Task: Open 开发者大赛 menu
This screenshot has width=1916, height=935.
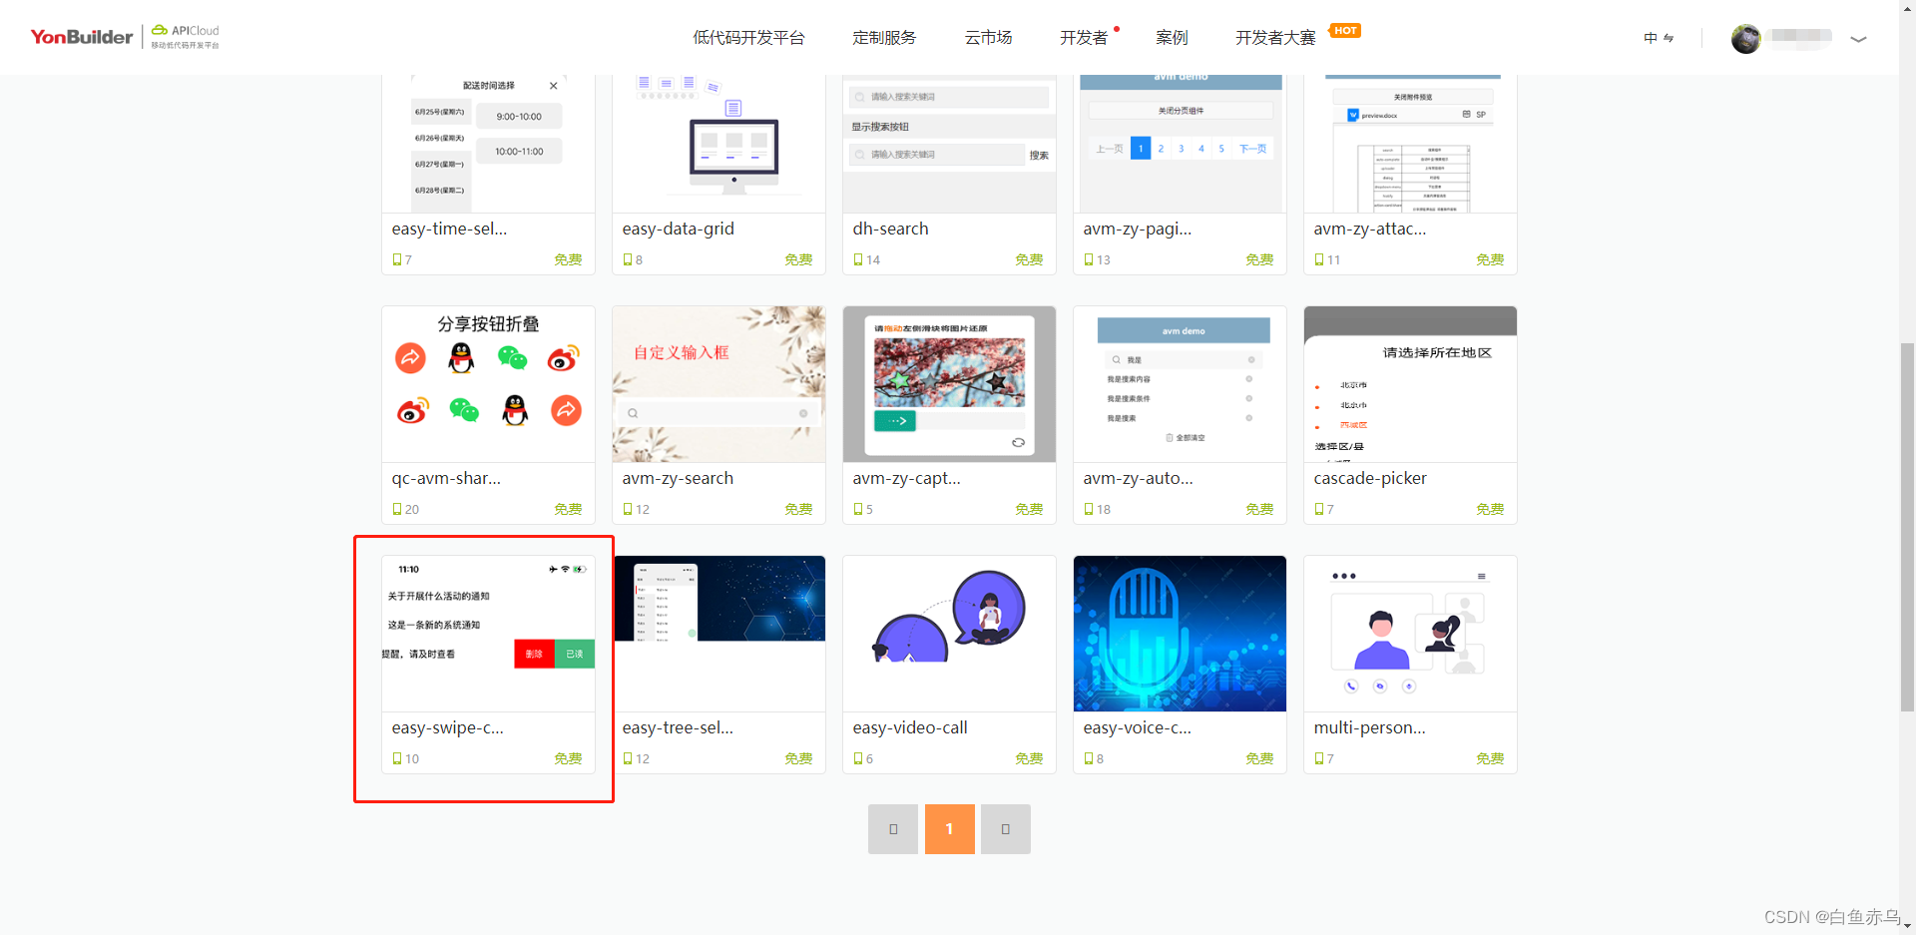Action: click(1275, 38)
